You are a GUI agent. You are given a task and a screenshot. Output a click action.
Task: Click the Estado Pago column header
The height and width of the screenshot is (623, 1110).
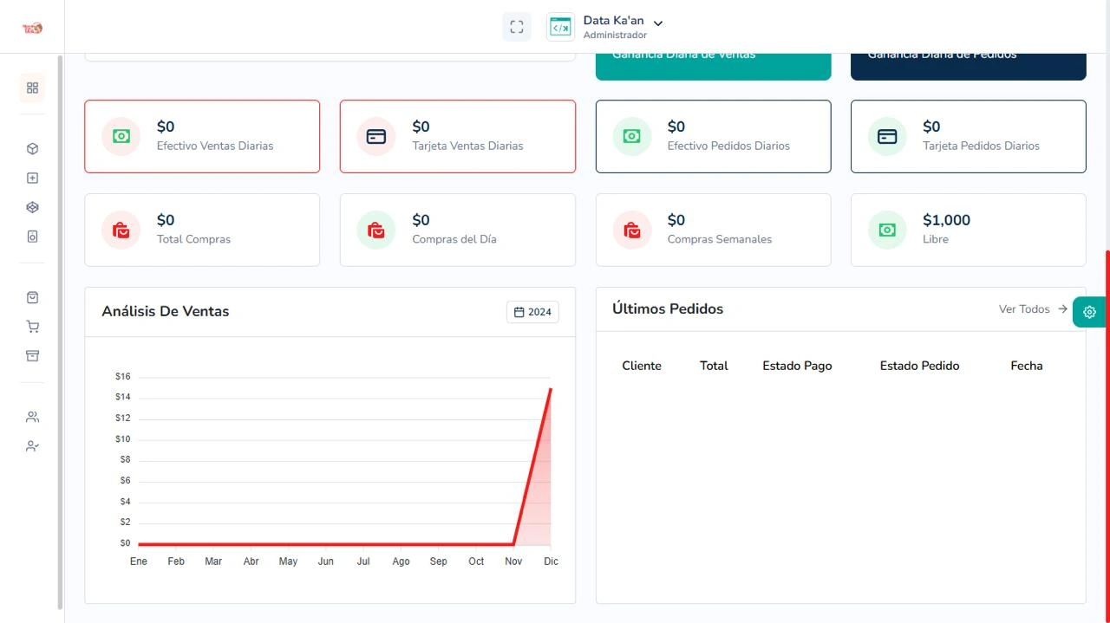pos(797,366)
